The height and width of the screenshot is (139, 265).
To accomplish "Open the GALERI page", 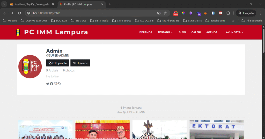I will pos(196,32).
